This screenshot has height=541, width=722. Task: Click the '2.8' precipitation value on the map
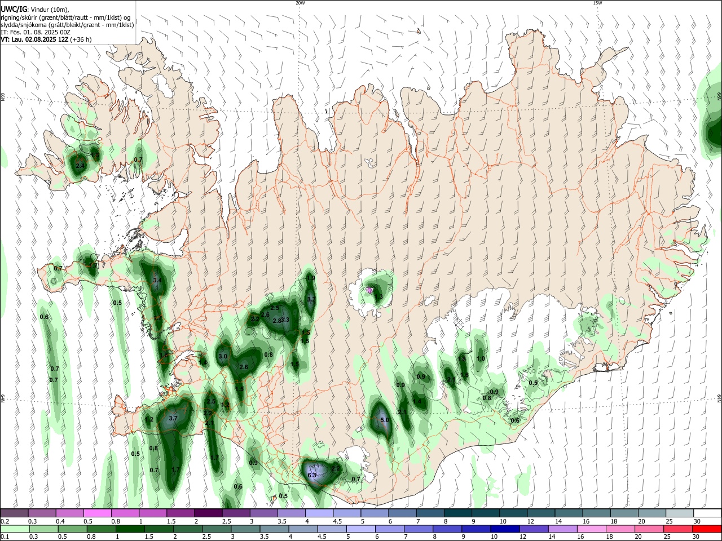click(x=277, y=321)
